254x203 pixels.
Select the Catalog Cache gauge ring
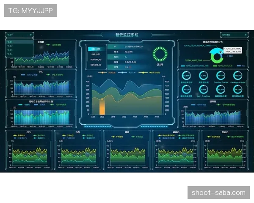click(221, 76)
